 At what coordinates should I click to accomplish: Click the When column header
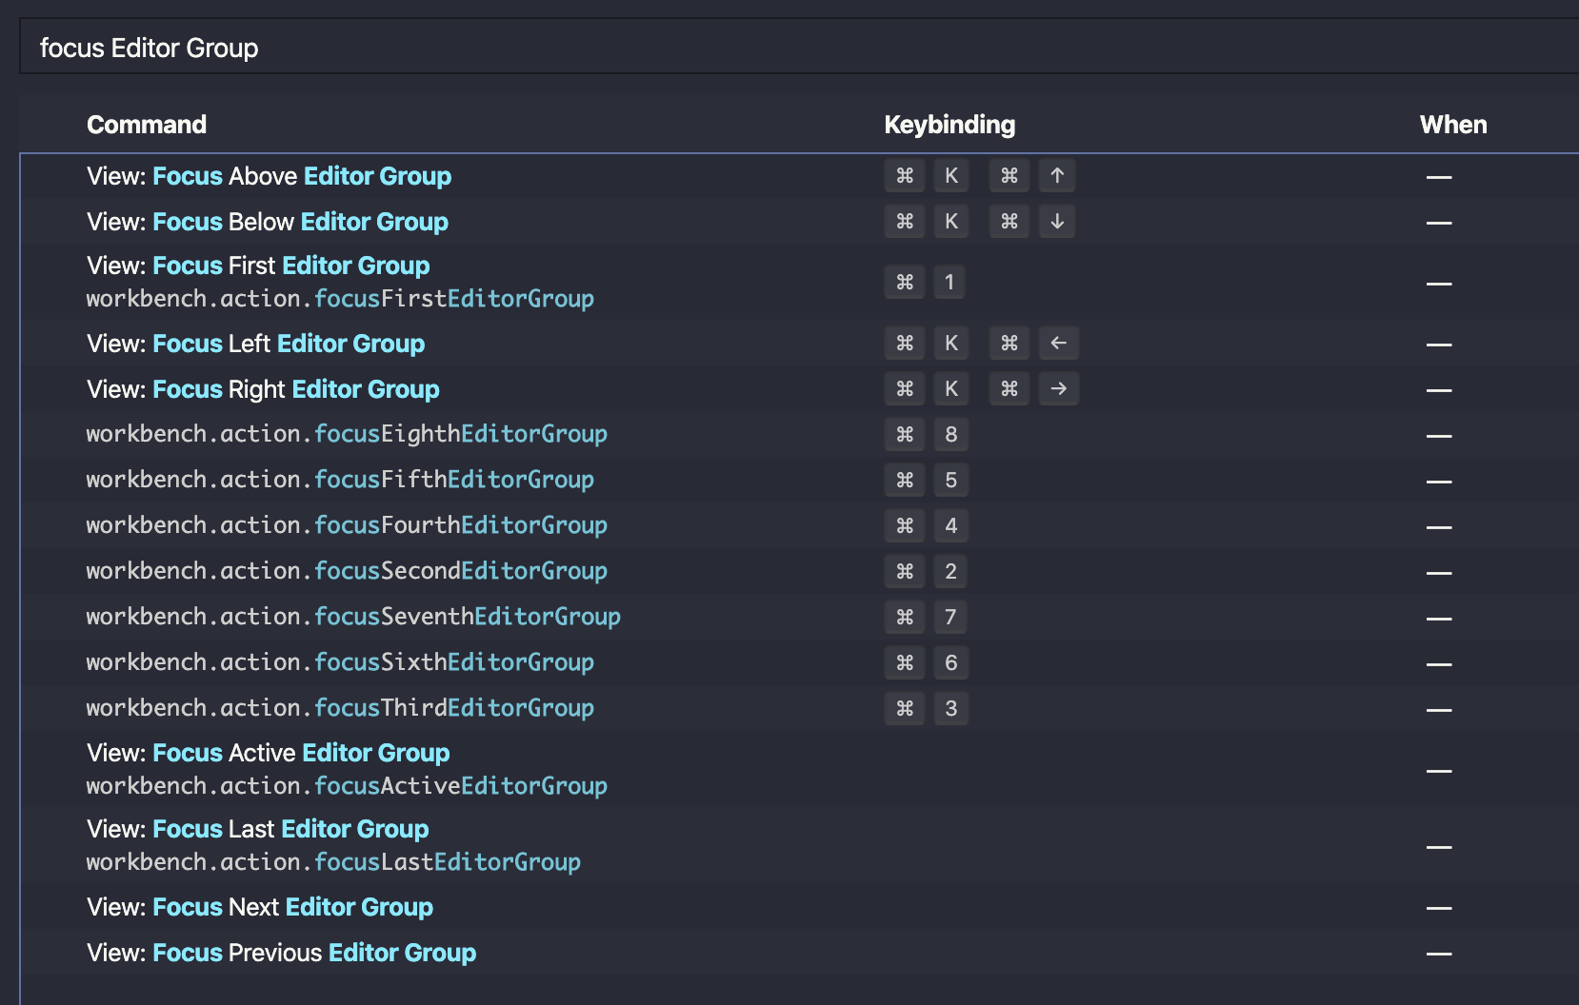coord(1452,124)
